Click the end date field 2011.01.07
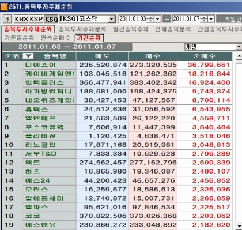Image resolution: width=242 pixels, height=230 pixels. tap(186, 19)
